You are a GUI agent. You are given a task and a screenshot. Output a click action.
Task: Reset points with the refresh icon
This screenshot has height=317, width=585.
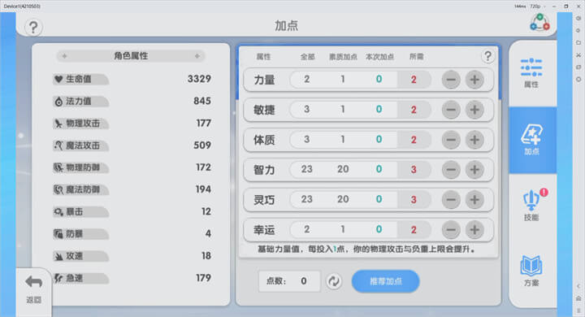pos(334,281)
